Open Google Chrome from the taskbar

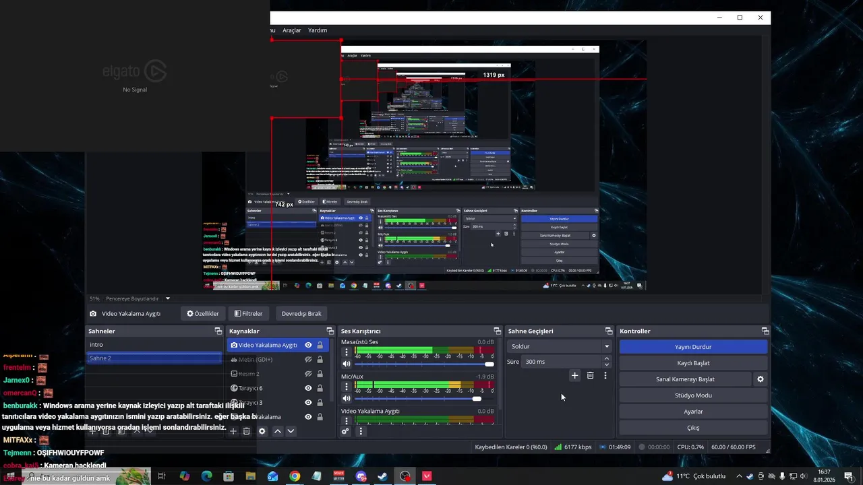click(x=295, y=476)
